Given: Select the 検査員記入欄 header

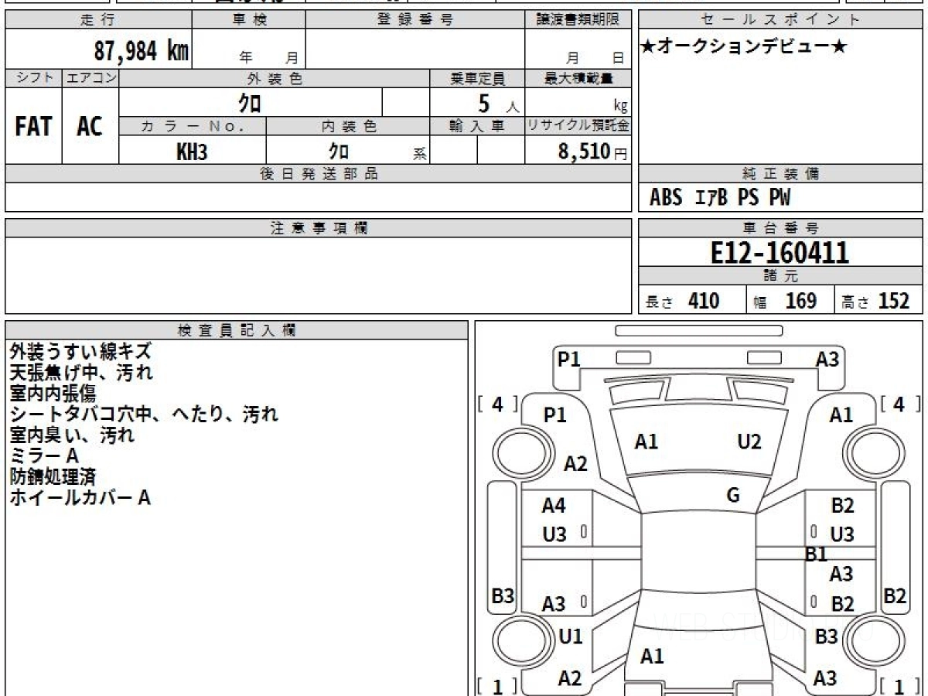Looking at the screenshot, I should pos(237,330).
